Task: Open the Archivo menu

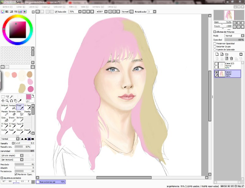Action: 7,7
